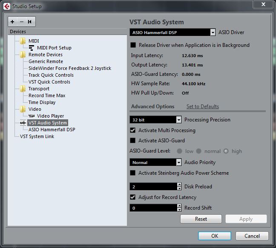Click the Output Latency value 13.401 ms

point(193,65)
